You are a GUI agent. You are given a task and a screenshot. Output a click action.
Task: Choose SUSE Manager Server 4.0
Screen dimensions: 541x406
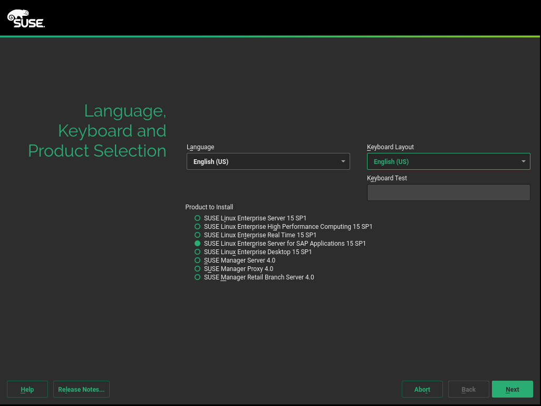[198, 260]
